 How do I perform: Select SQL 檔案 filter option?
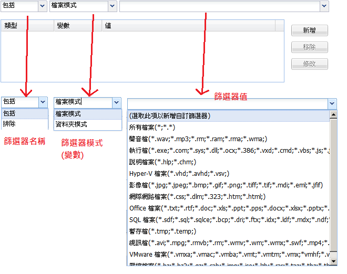click(228, 220)
